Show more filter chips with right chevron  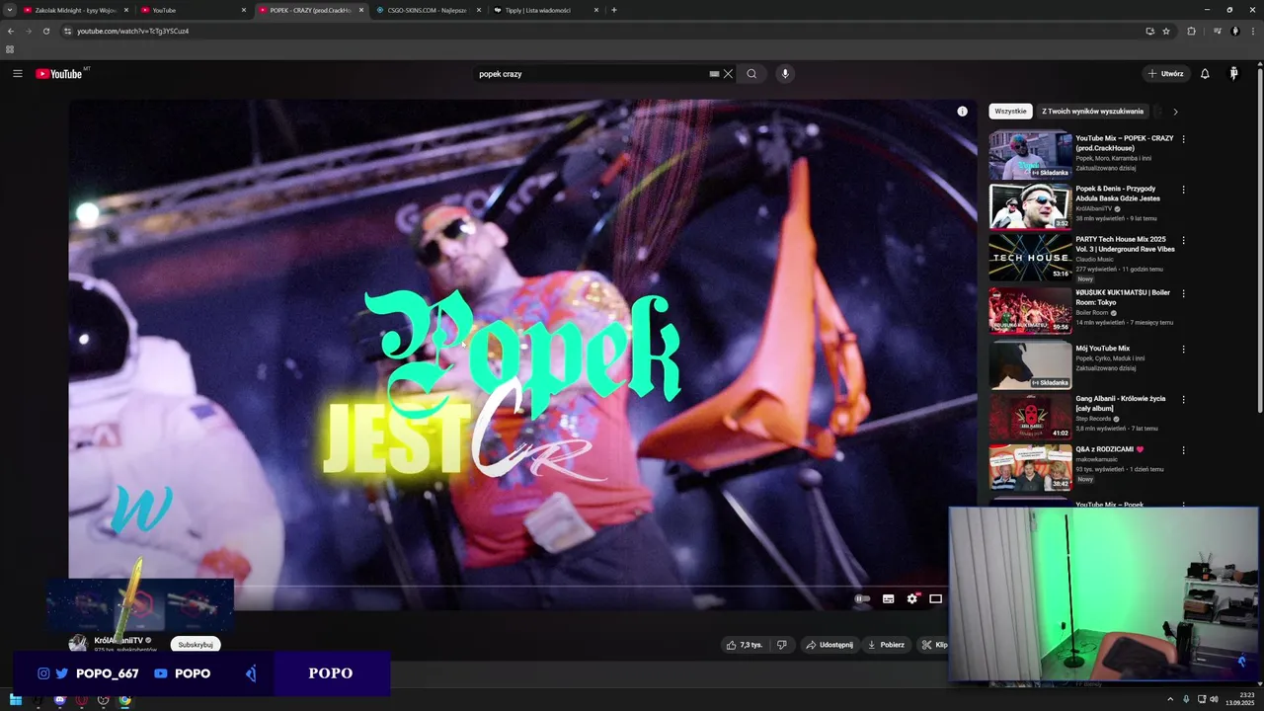tap(1175, 112)
